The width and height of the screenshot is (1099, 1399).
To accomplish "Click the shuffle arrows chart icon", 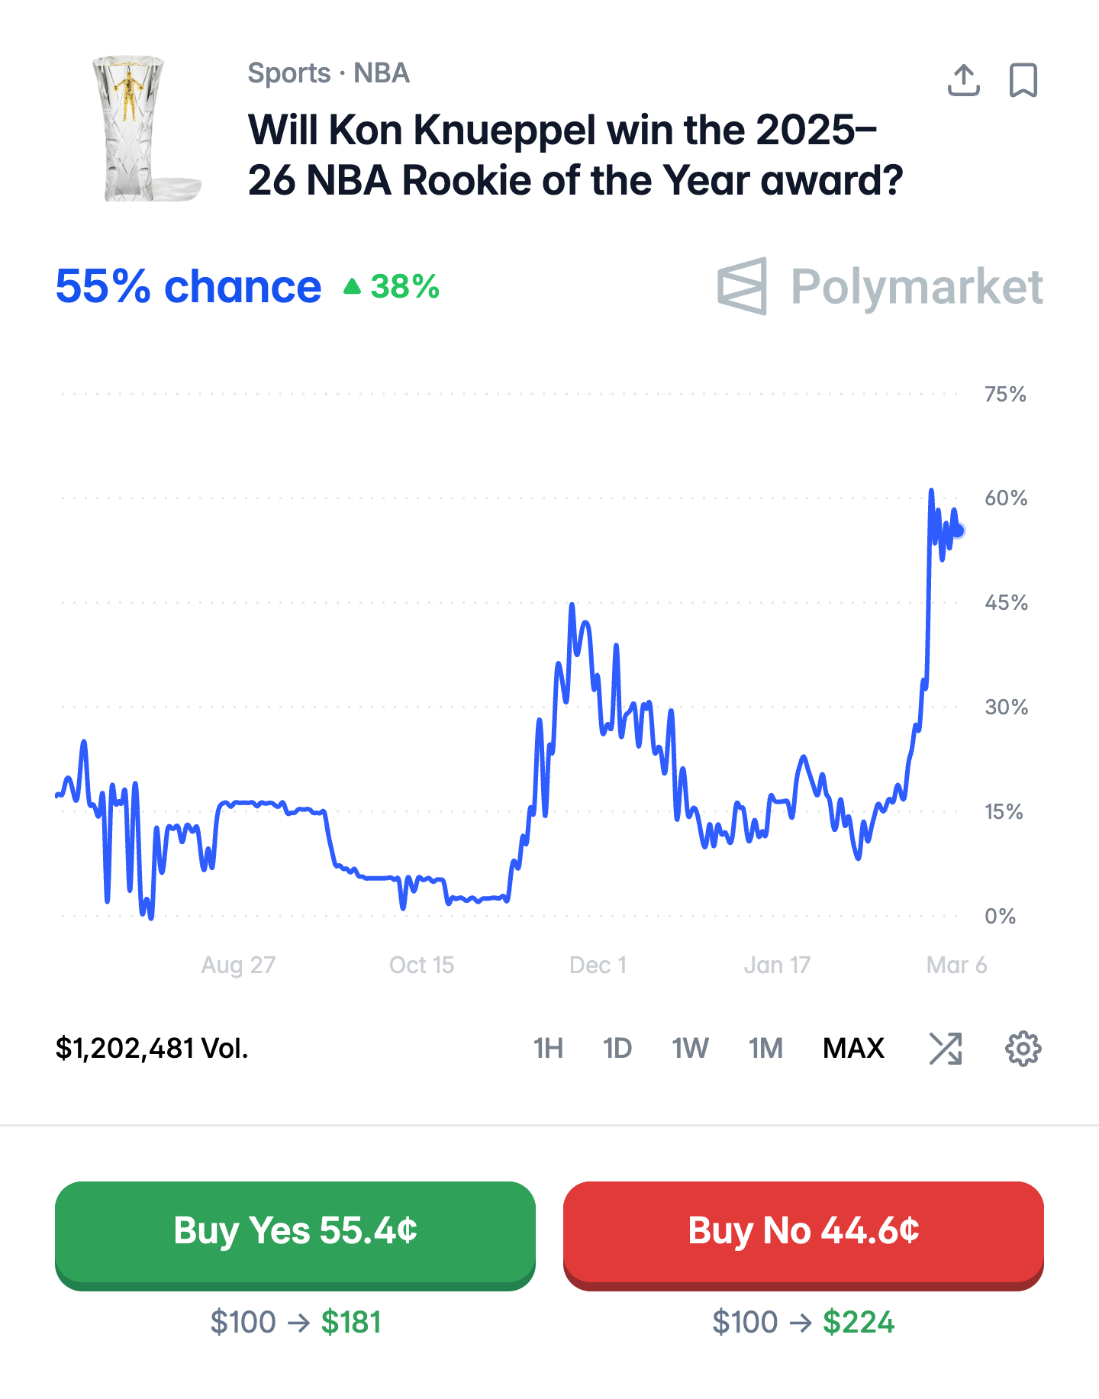I will (946, 1049).
